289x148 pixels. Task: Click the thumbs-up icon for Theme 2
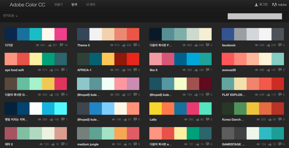pos(124,45)
